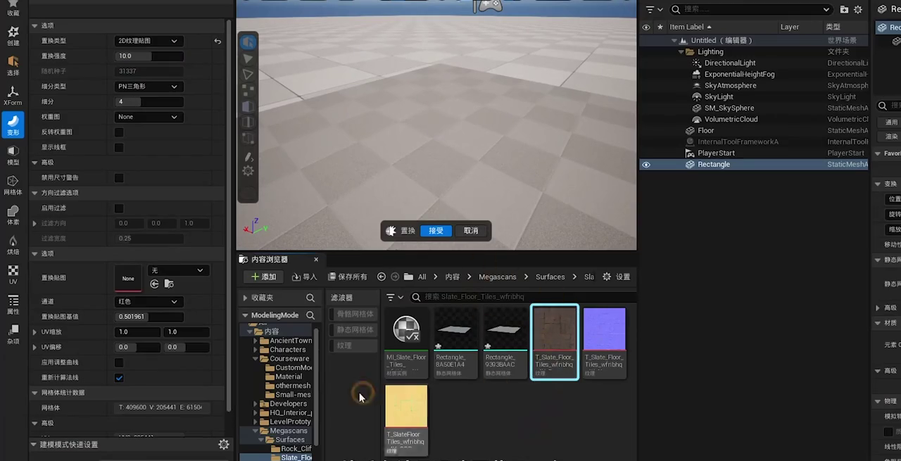Open the outliner settings gear icon

[858, 9]
